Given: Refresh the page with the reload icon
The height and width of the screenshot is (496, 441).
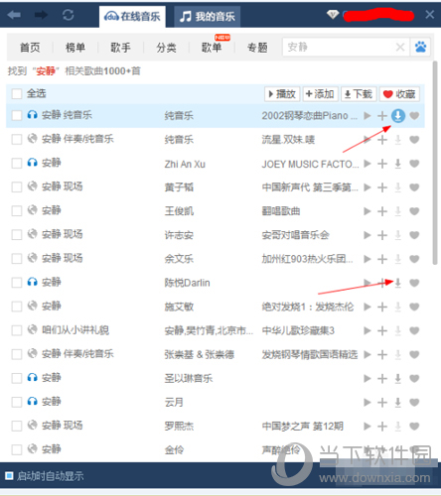Looking at the screenshot, I should click(x=69, y=15).
